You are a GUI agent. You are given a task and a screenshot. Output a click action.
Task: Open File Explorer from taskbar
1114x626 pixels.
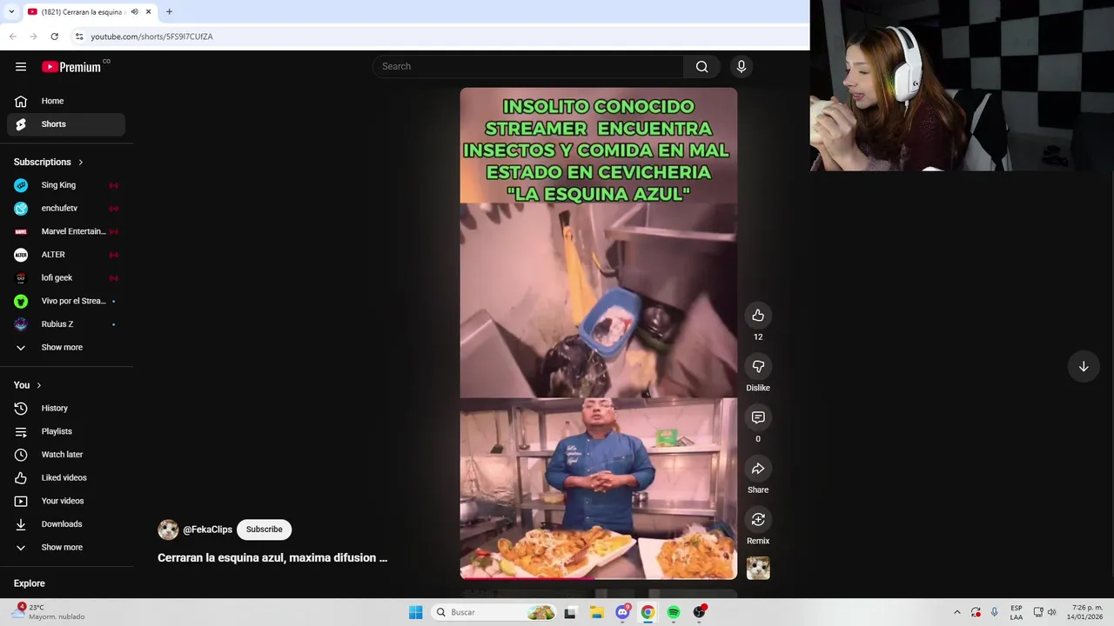[597, 612]
